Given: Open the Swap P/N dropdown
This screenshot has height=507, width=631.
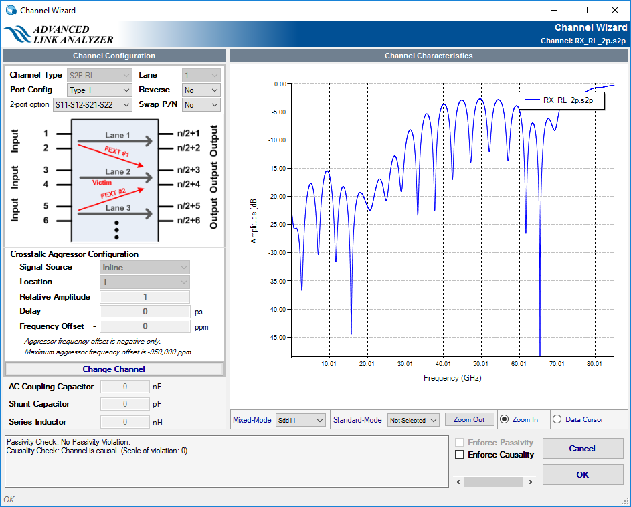Looking at the screenshot, I should coord(201,105).
